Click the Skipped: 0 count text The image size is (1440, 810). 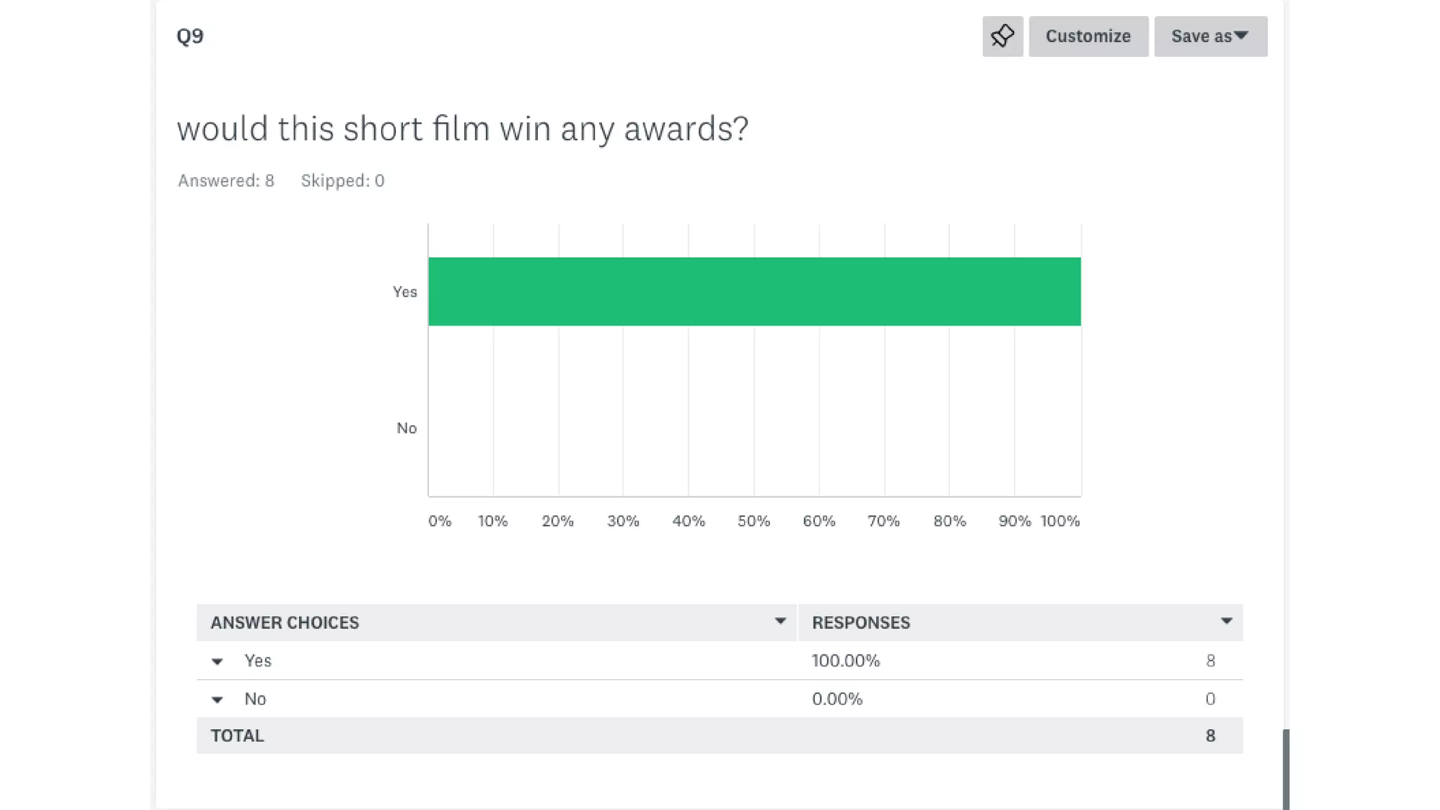[x=342, y=181]
